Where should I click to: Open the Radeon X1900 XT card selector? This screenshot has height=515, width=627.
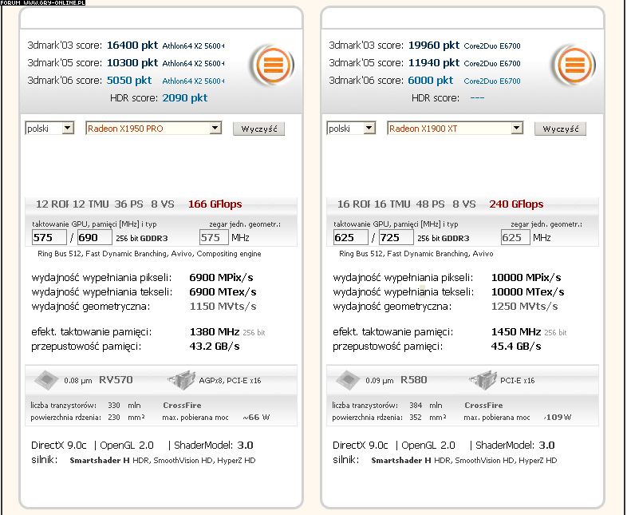click(455, 129)
